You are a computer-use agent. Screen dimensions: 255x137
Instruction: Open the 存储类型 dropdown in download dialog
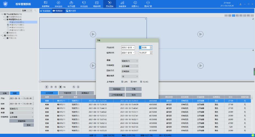tap(130, 66)
